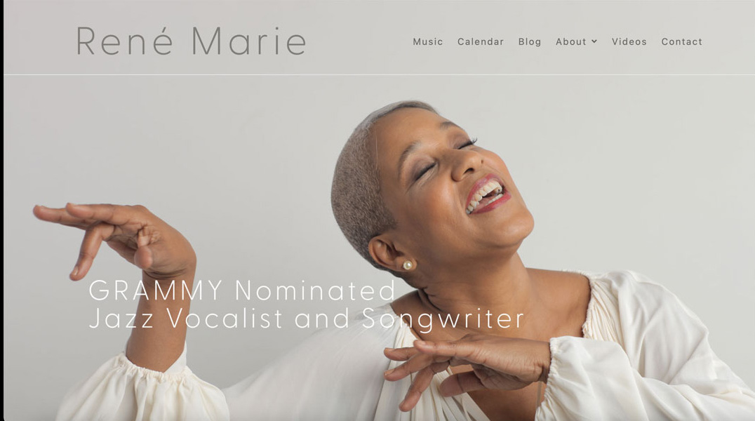Click the header divider line below navigation
This screenshot has width=755, height=421.
[x=380, y=74]
